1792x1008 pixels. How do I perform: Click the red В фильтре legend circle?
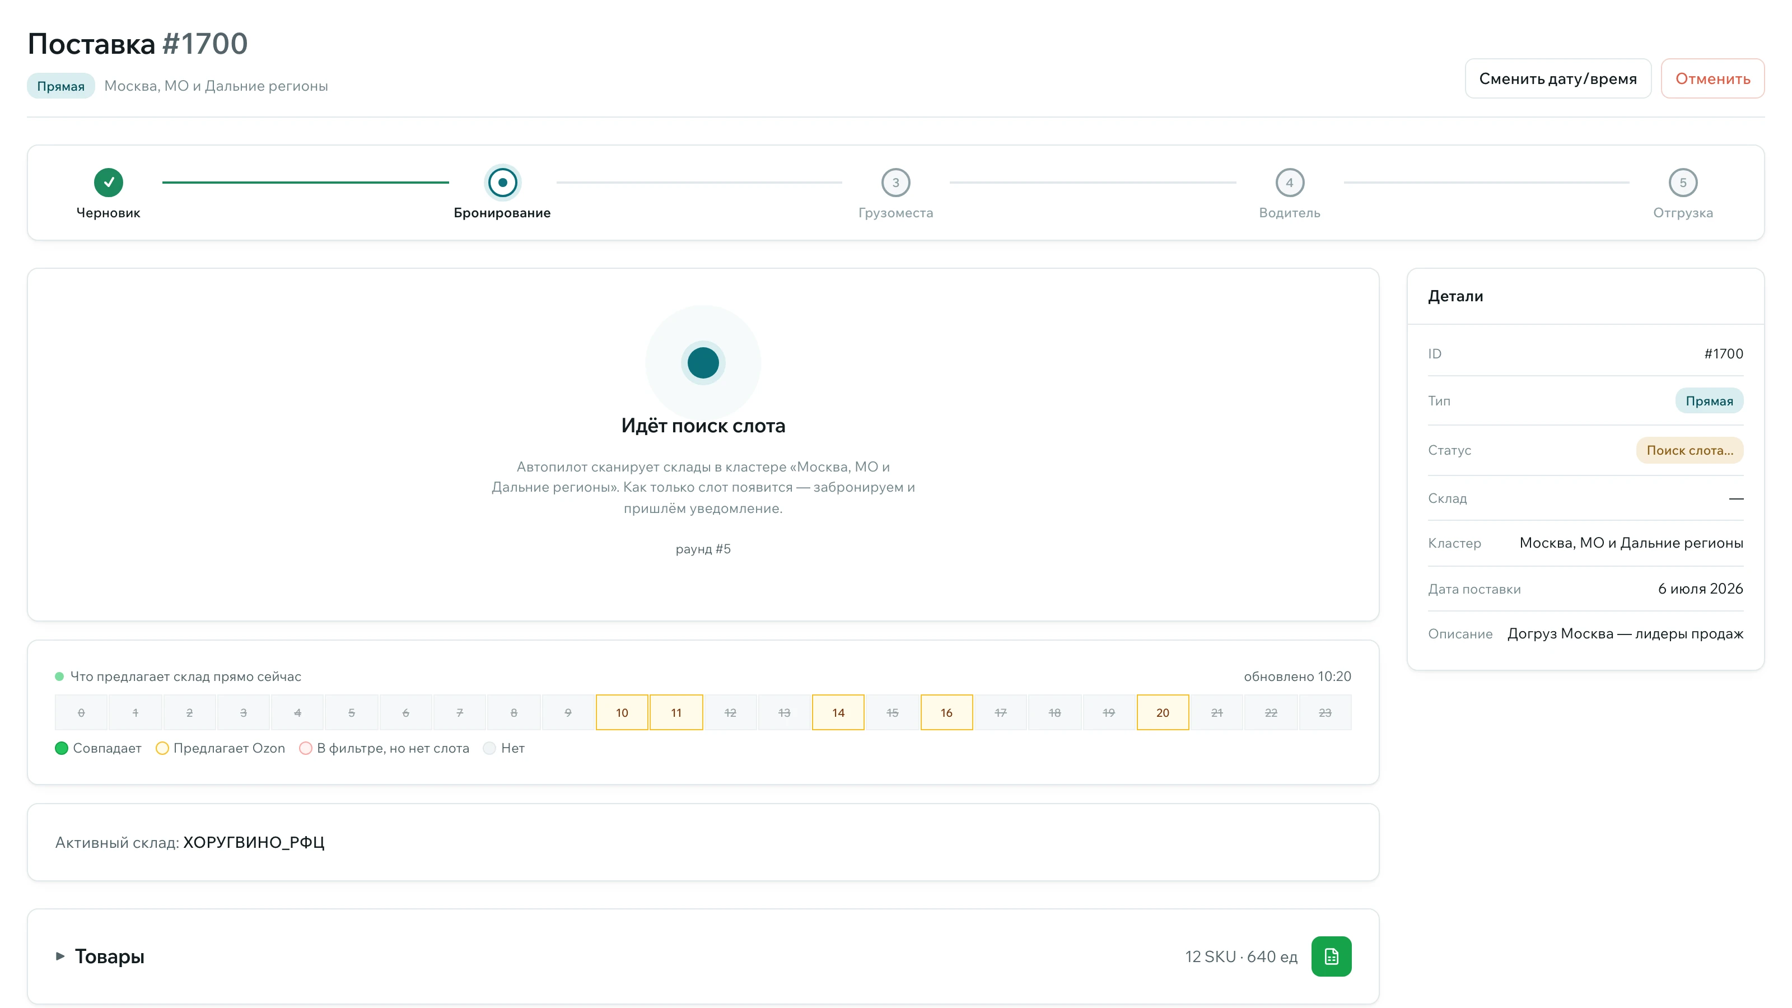(305, 748)
